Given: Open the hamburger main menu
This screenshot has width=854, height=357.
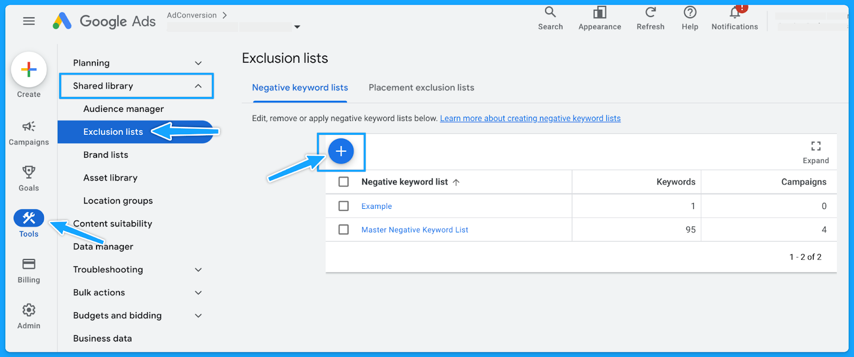Looking at the screenshot, I should pyautogui.click(x=29, y=21).
